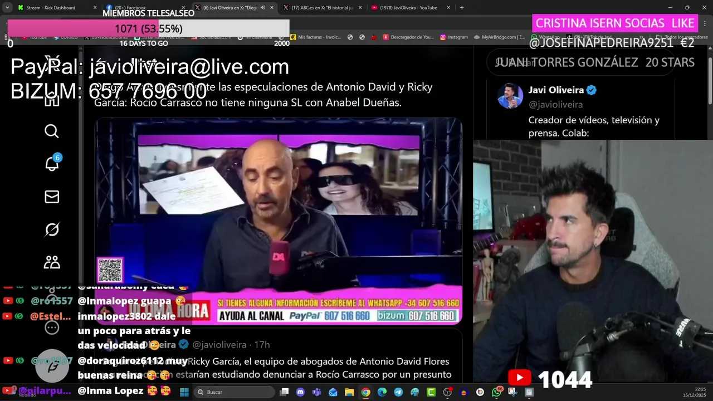Switch to Chrome in the taskbar
Viewport: 713px width, 401px height.
point(365,392)
